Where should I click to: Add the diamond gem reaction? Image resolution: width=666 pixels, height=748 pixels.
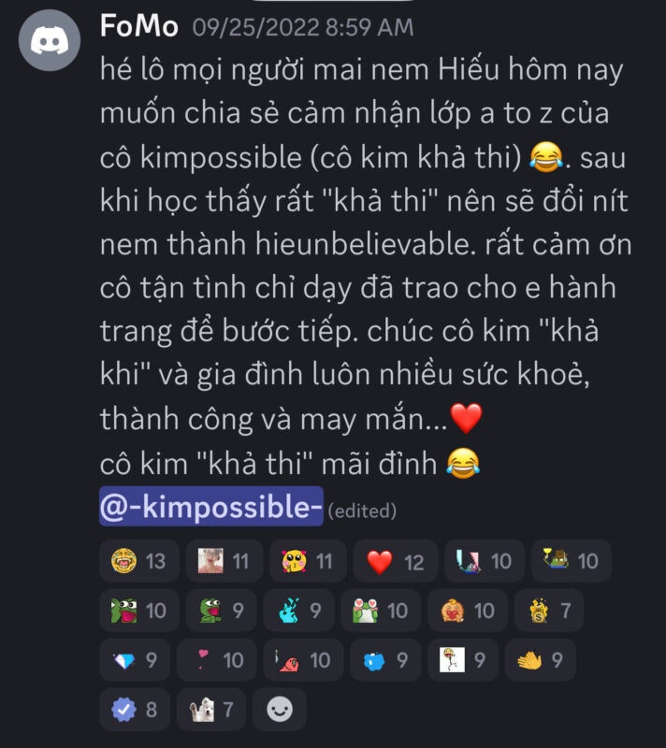pyautogui.click(x=134, y=660)
